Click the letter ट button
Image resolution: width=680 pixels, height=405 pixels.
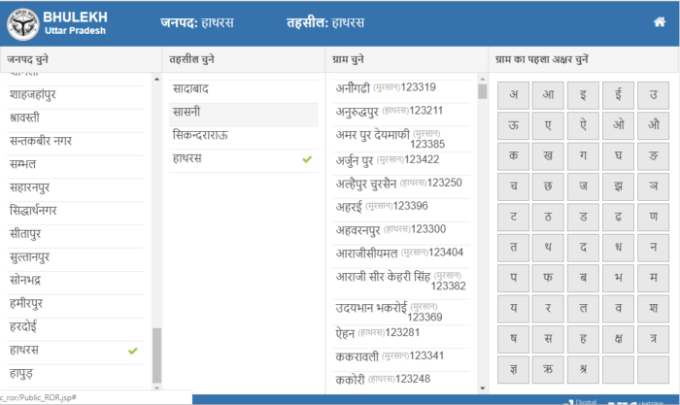513,217
